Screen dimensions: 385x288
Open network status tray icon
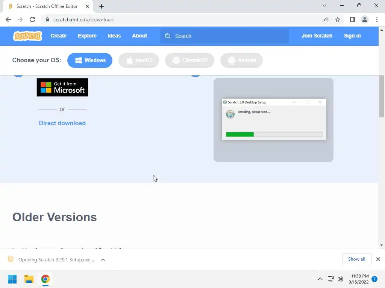point(330,279)
